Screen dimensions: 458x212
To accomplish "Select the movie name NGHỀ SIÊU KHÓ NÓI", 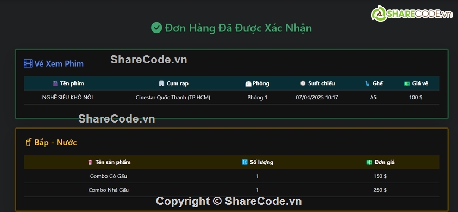I will pos(67,98).
